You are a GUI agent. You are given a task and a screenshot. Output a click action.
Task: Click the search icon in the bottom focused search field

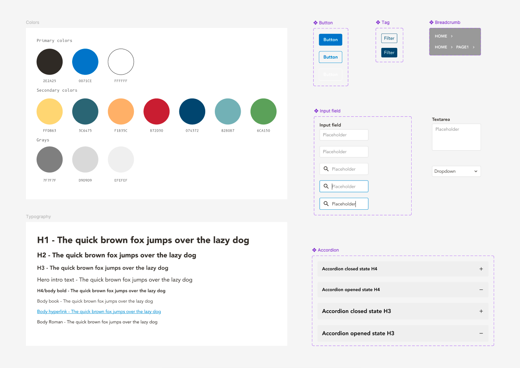point(326,204)
